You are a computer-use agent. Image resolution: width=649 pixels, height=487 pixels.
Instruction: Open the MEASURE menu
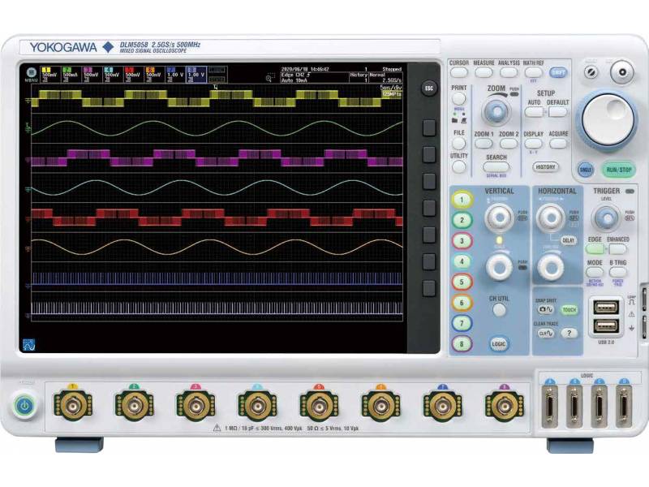(484, 72)
